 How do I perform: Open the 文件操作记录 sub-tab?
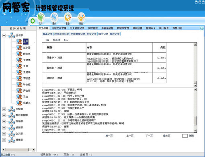78,34
